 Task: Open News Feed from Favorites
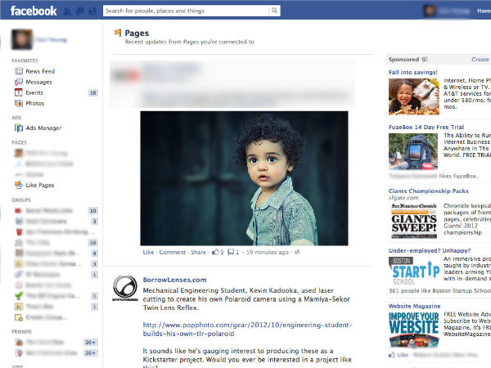39,71
